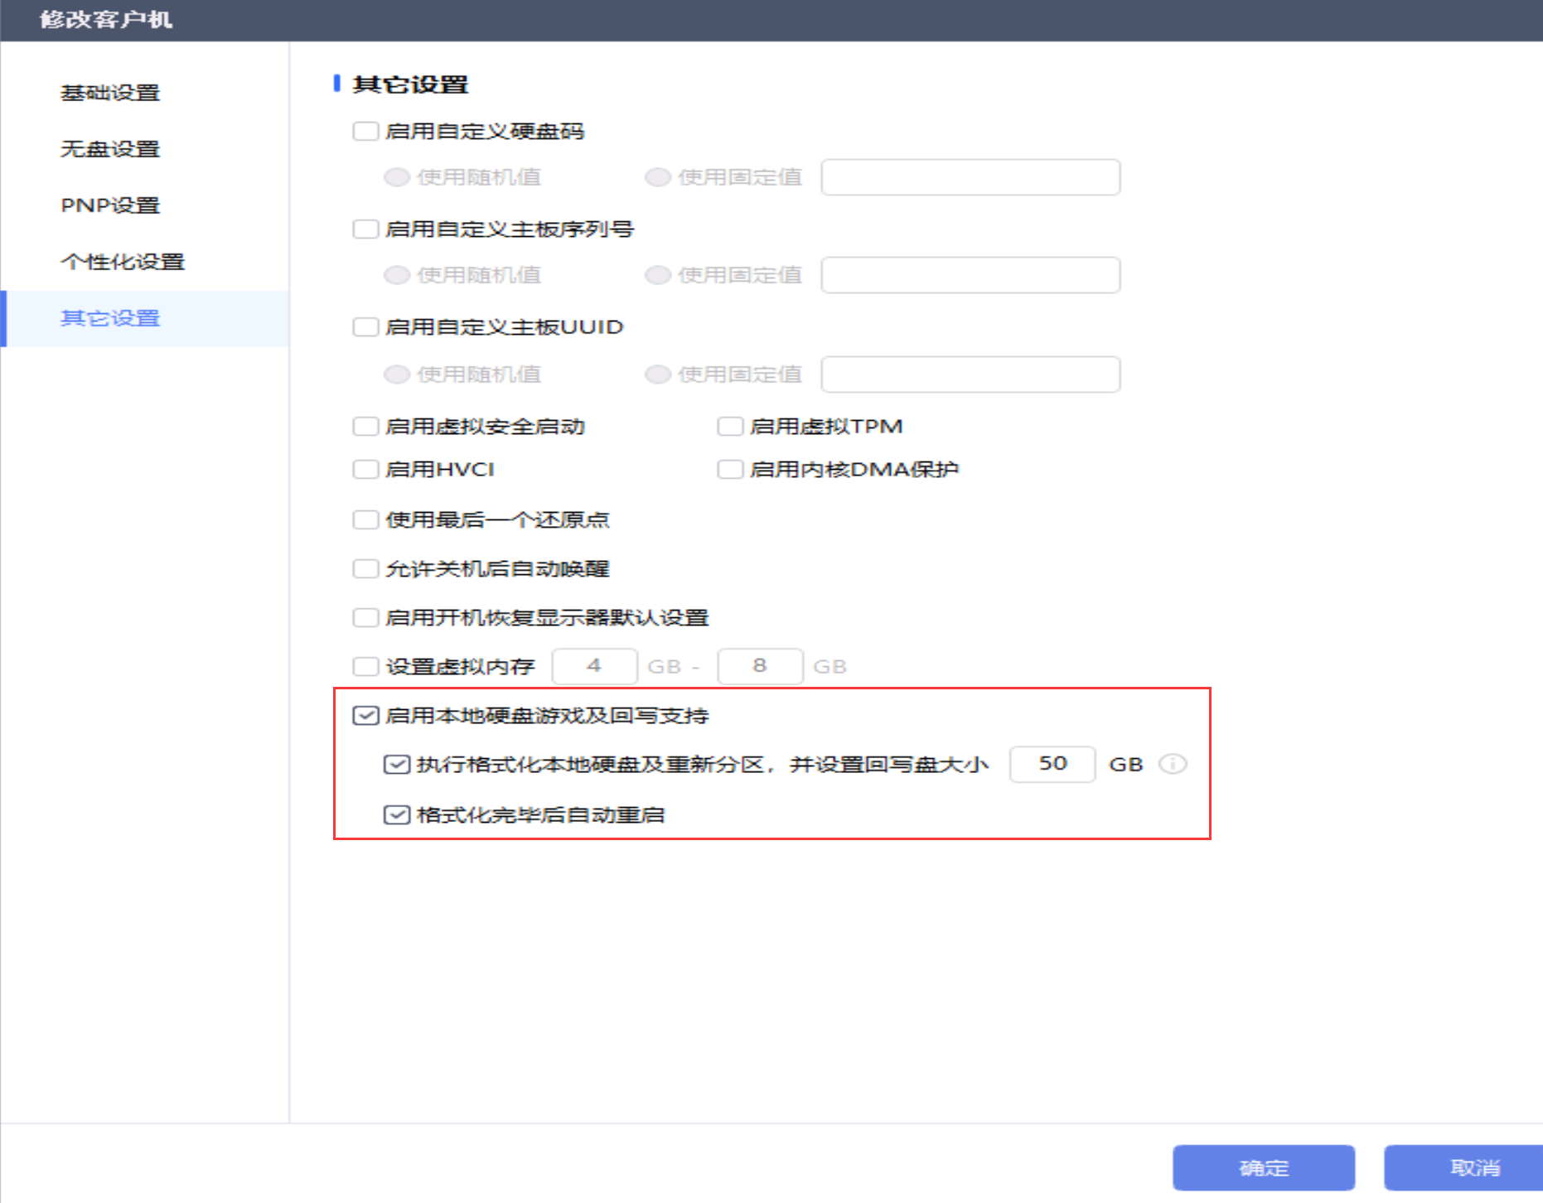1543x1203 pixels.
Task: Enable 启用自定义硬盘码 option
Action: click(365, 130)
